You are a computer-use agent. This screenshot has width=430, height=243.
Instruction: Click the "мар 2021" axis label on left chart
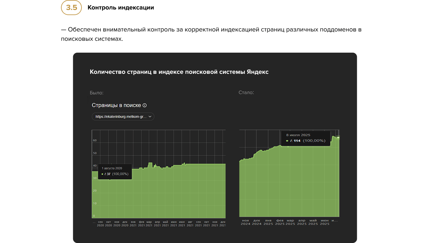pos(149,223)
